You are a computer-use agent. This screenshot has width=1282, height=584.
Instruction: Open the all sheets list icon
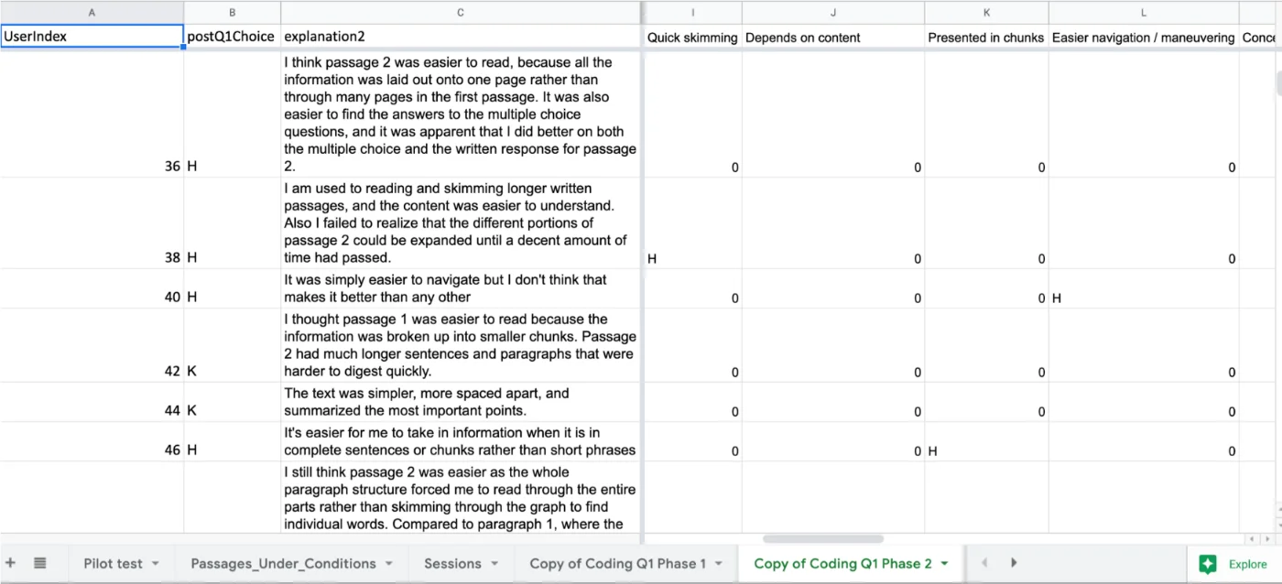click(40, 563)
